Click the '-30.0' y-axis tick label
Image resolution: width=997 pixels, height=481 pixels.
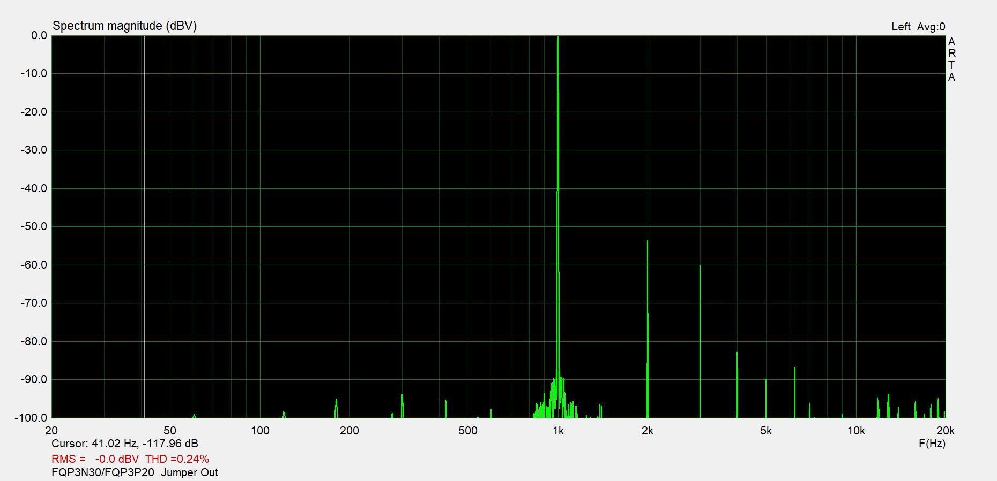[x=34, y=150]
